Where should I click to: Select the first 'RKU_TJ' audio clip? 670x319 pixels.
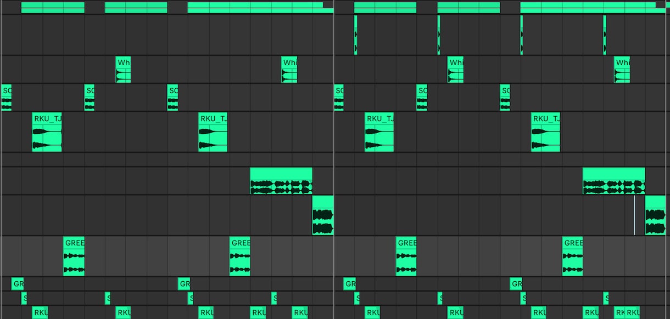(x=47, y=132)
